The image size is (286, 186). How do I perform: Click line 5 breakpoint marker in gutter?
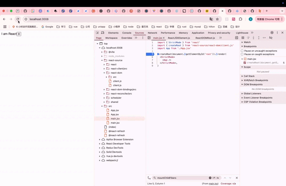click(x=150, y=54)
